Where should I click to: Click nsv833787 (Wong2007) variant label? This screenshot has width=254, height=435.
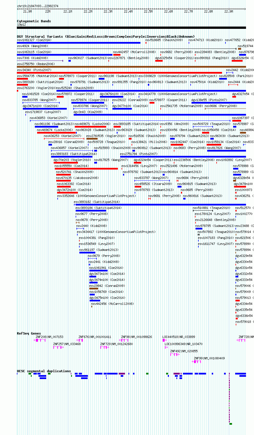pos(152,178)
